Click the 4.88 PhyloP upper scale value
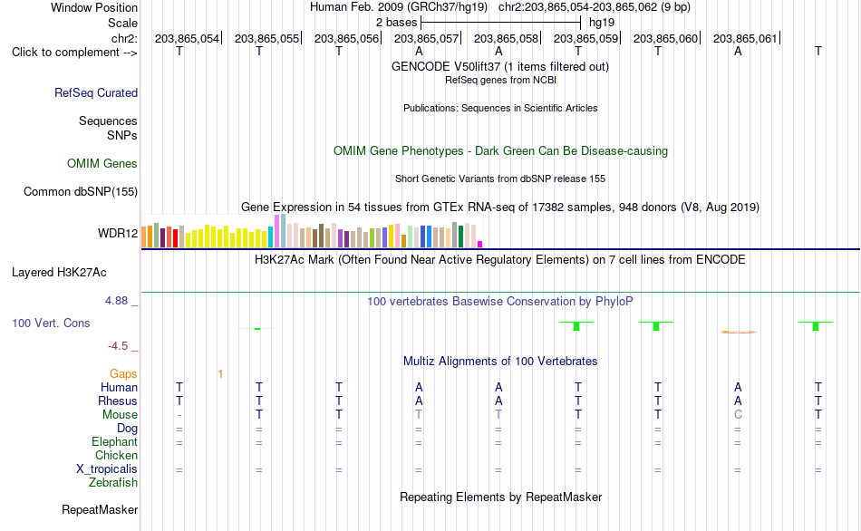This screenshot has width=861, height=531. [x=116, y=301]
